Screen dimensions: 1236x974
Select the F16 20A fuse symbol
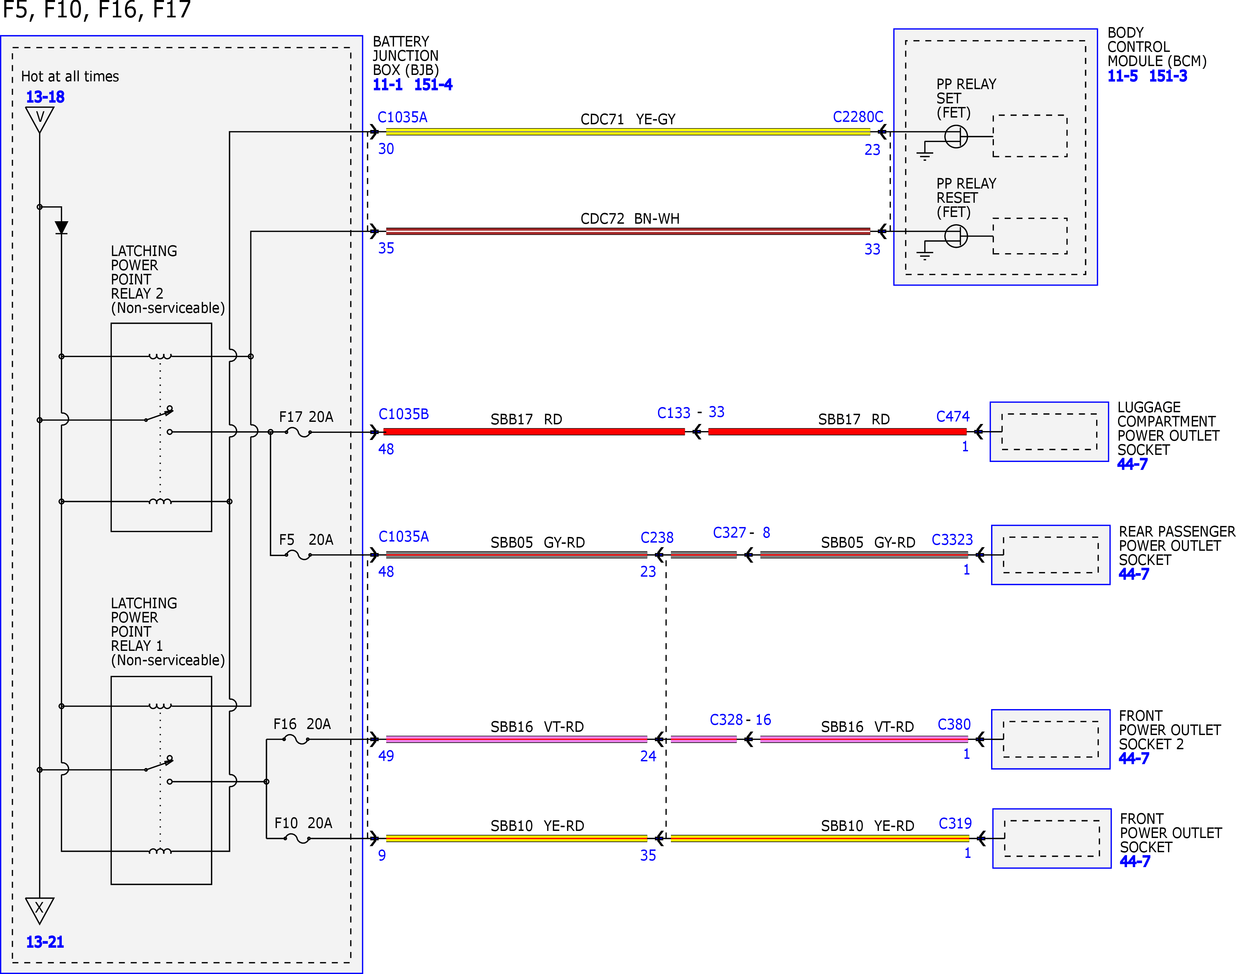click(296, 740)
